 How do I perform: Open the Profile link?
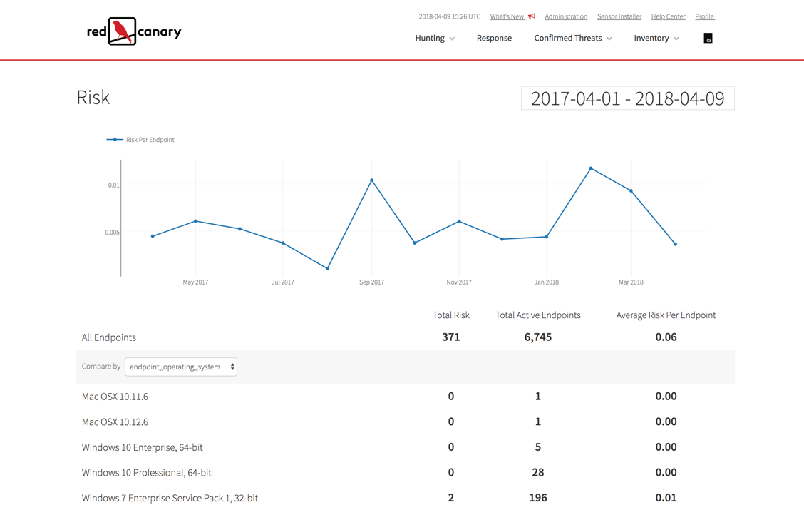(704, 16)
